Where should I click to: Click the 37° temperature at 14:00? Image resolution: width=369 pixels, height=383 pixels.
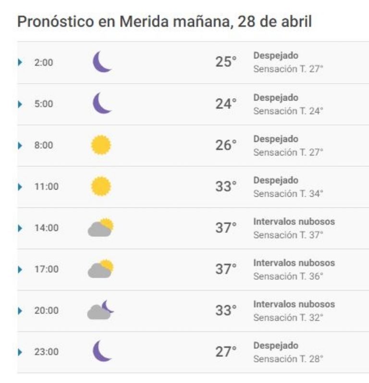tap(226, 228)
